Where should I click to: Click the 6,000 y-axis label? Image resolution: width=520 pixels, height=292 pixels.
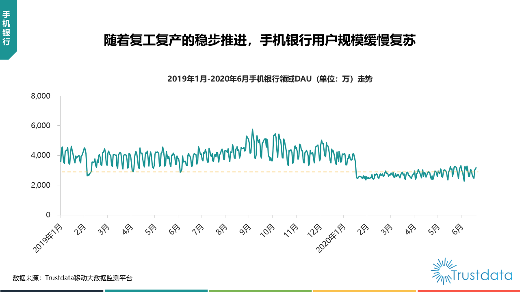[x=41, y=126]
